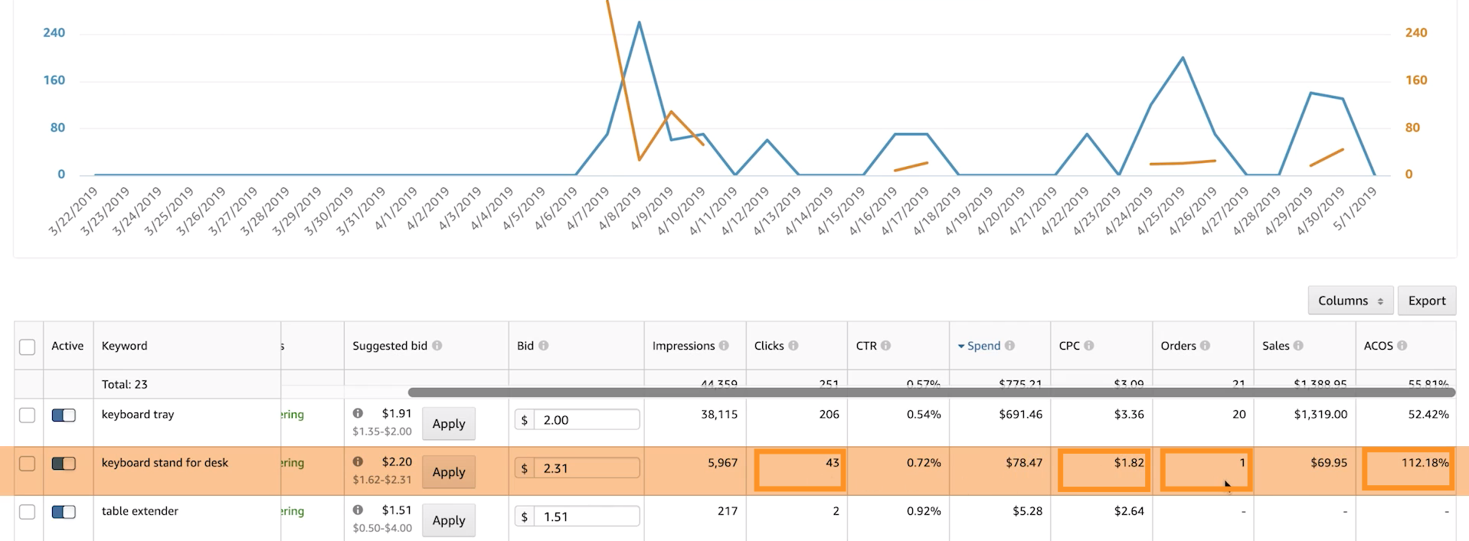1469x541 pixels.
Task: Click info icon beside Bid column header
Action: click(x=543, y=346)
